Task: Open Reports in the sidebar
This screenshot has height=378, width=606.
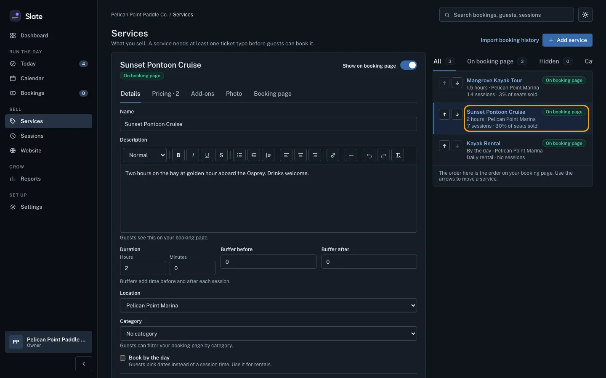Action: click(x=48, y=179)
